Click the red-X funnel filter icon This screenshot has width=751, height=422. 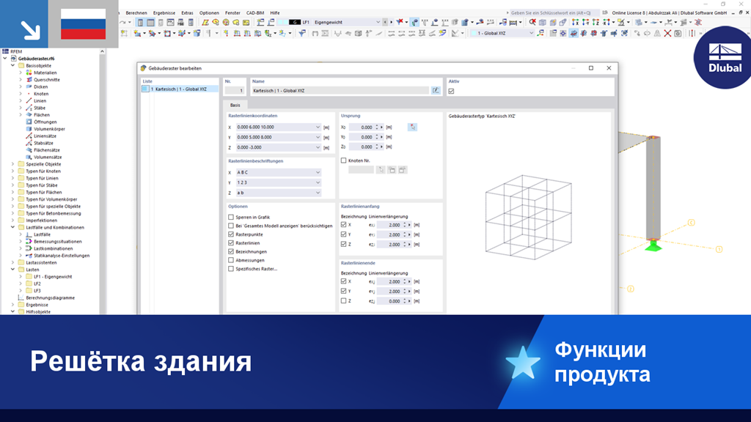pyautogui.click(x=400, y=22)
